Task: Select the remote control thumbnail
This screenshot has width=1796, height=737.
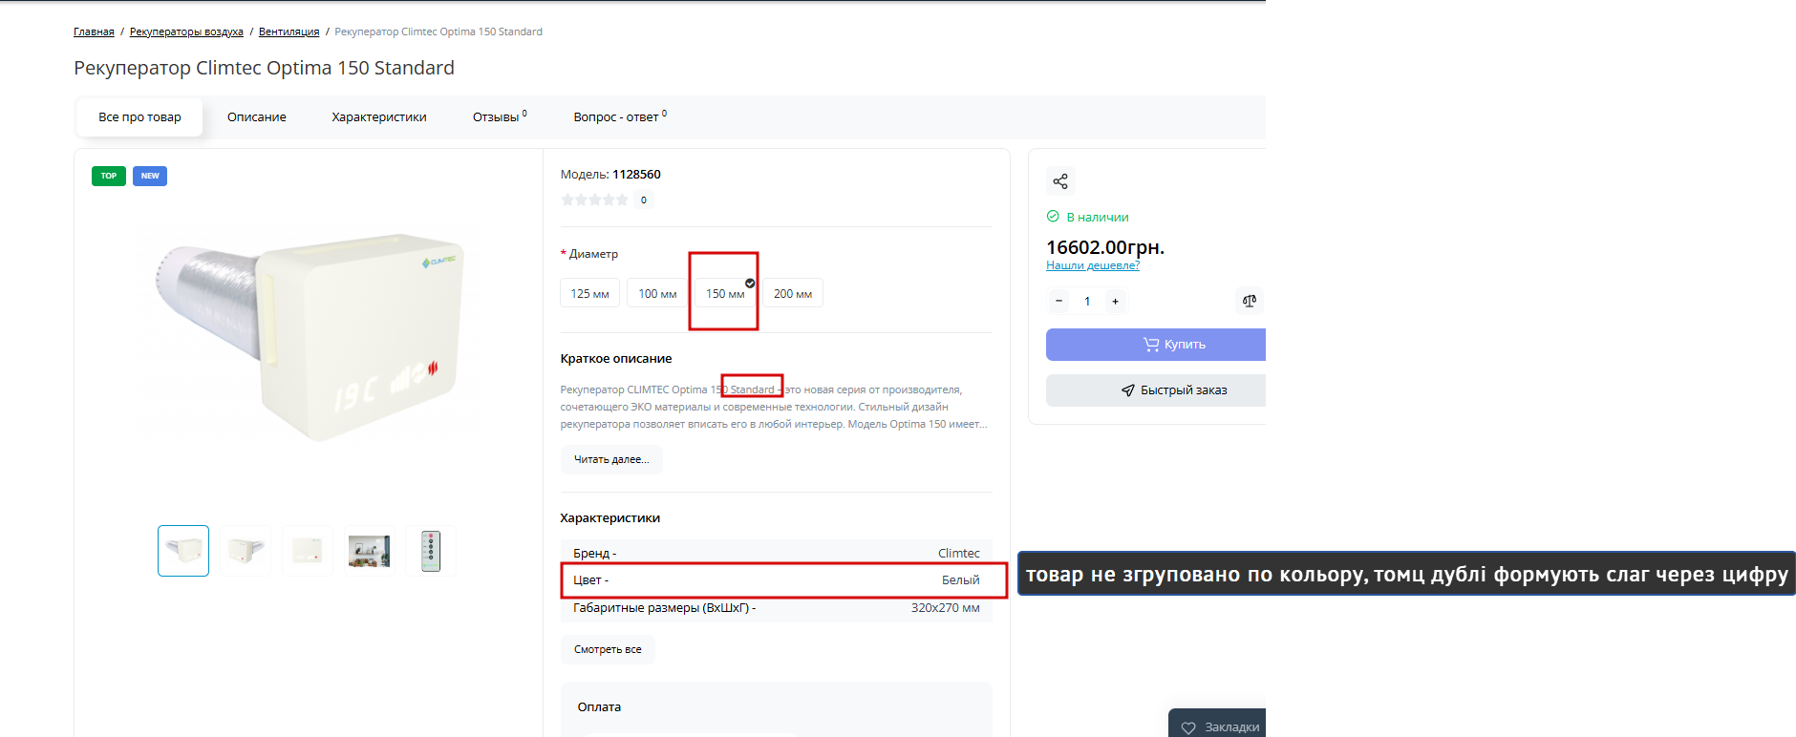Action: coord(431,551)
